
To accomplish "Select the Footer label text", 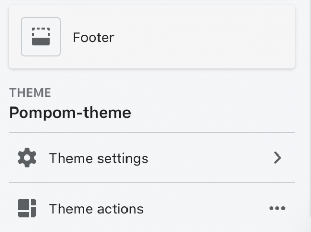I will 93,37.
